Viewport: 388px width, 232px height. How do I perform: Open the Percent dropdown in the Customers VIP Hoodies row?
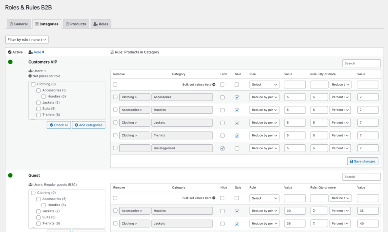click(x=340, y=110)
